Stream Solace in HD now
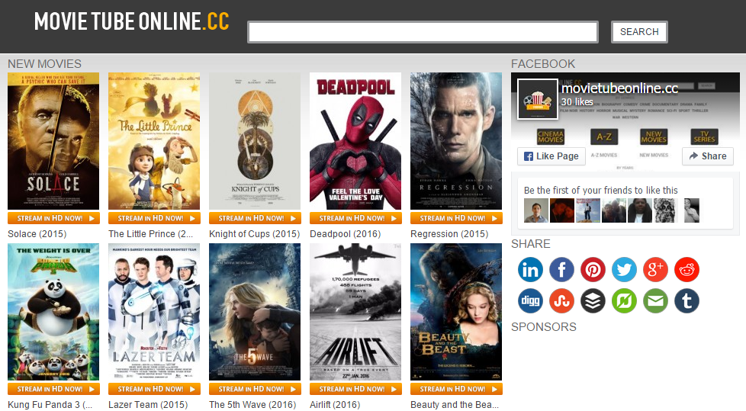This screenshot has height=411, width=746. [53, 218]
